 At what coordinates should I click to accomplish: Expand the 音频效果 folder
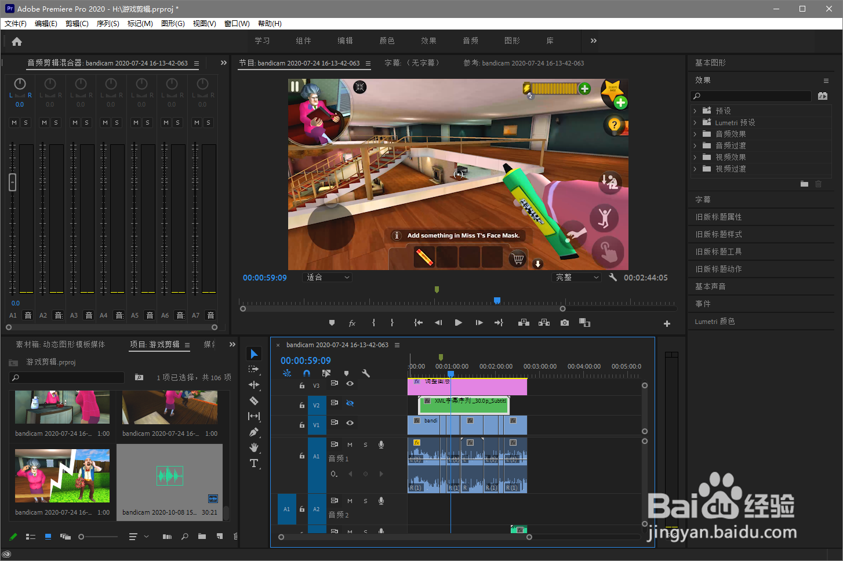(695, 134)
